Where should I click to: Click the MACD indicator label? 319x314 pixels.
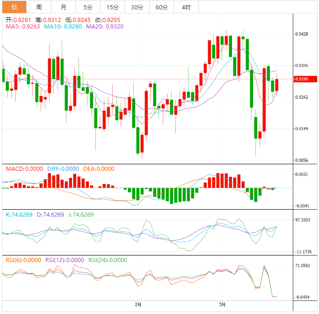(24, 169)
